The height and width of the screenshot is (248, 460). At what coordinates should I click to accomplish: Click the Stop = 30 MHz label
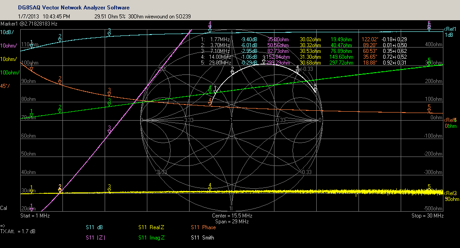coord(428,216)
